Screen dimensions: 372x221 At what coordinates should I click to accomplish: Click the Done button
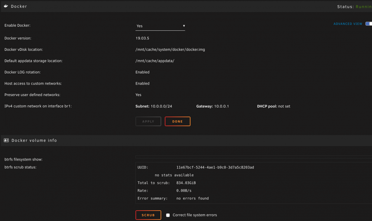tap(177, 122)
